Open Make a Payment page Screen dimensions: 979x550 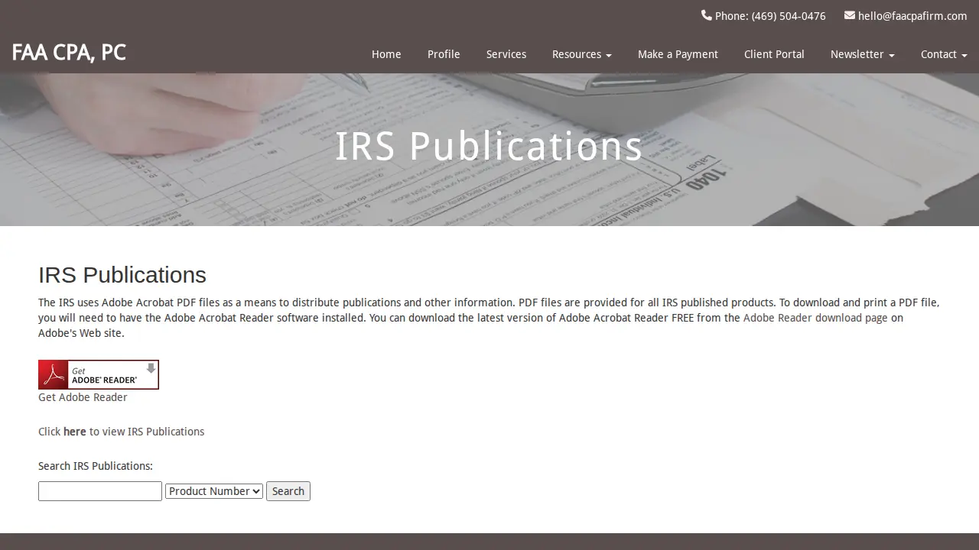(x=678, y=54)
